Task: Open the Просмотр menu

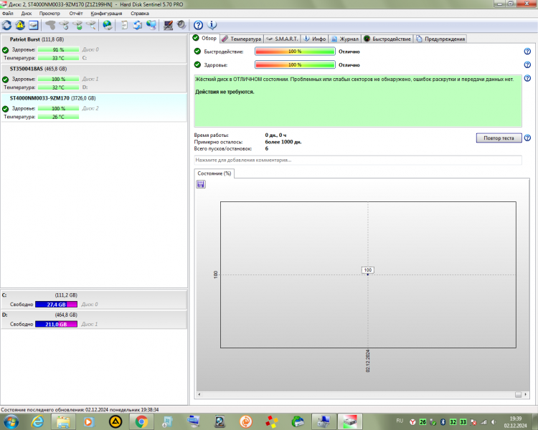Action: point(49,14)
